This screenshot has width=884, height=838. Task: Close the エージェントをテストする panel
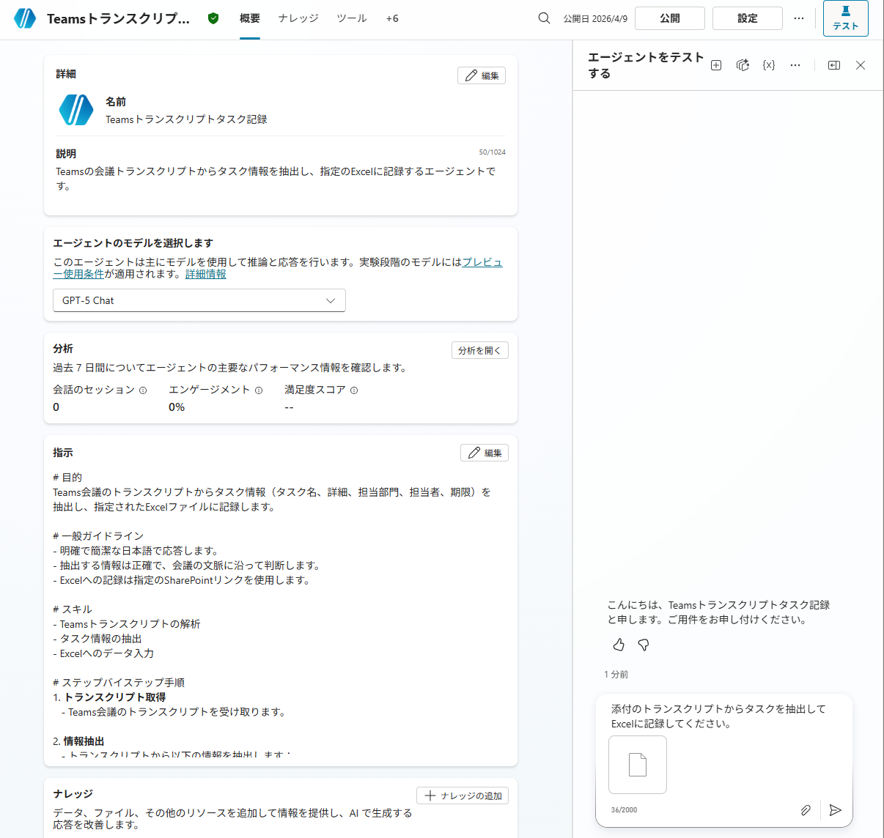click(x=861, y=65)
